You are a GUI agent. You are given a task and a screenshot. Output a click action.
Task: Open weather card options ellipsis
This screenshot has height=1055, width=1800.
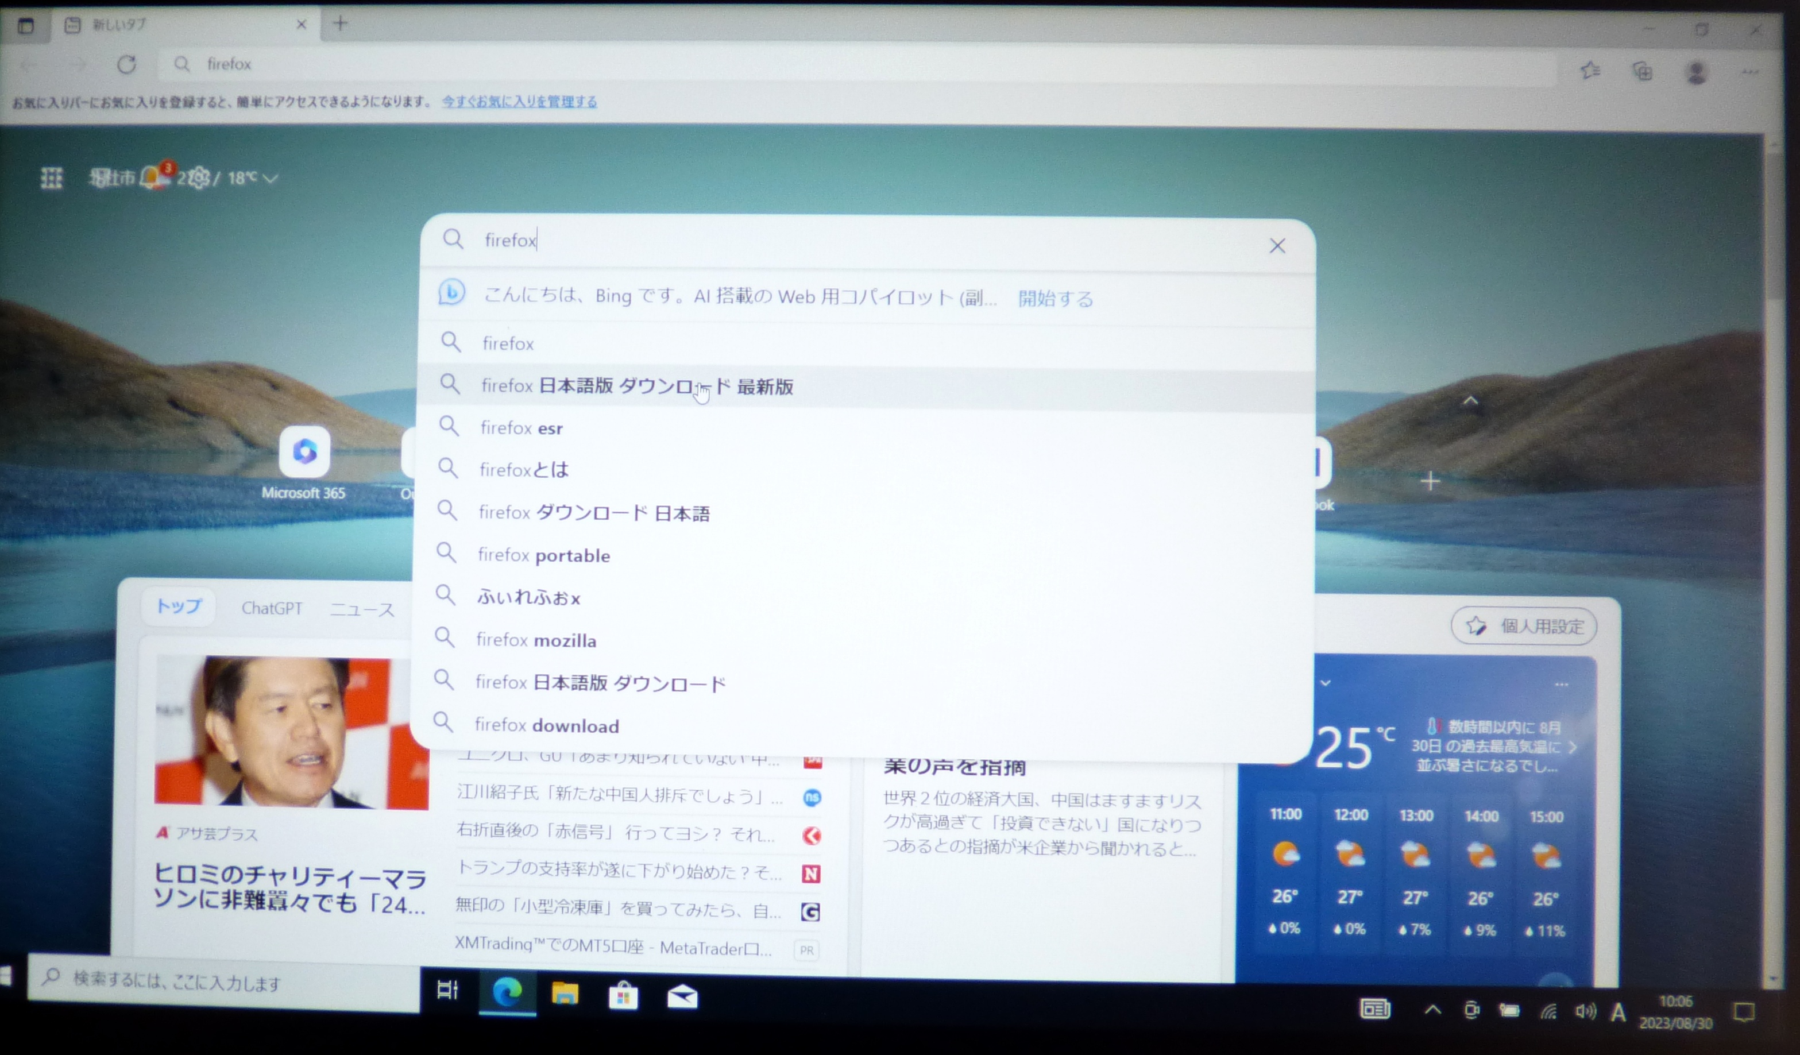(1562, 685)
